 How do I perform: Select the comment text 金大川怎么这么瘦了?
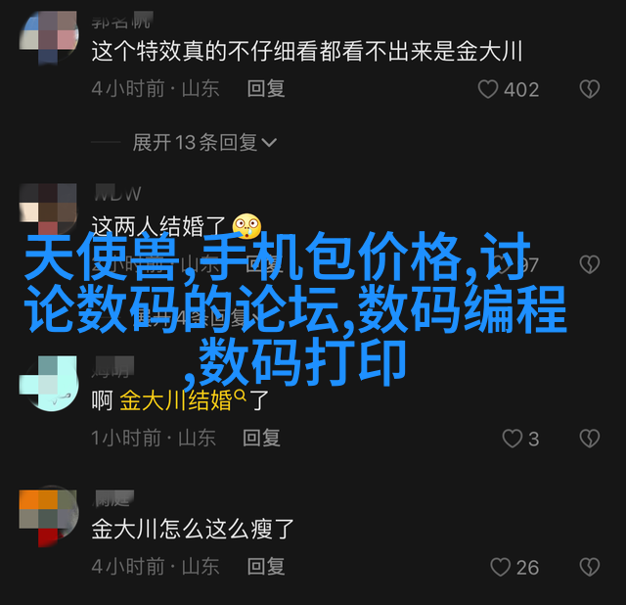[193, 529]
